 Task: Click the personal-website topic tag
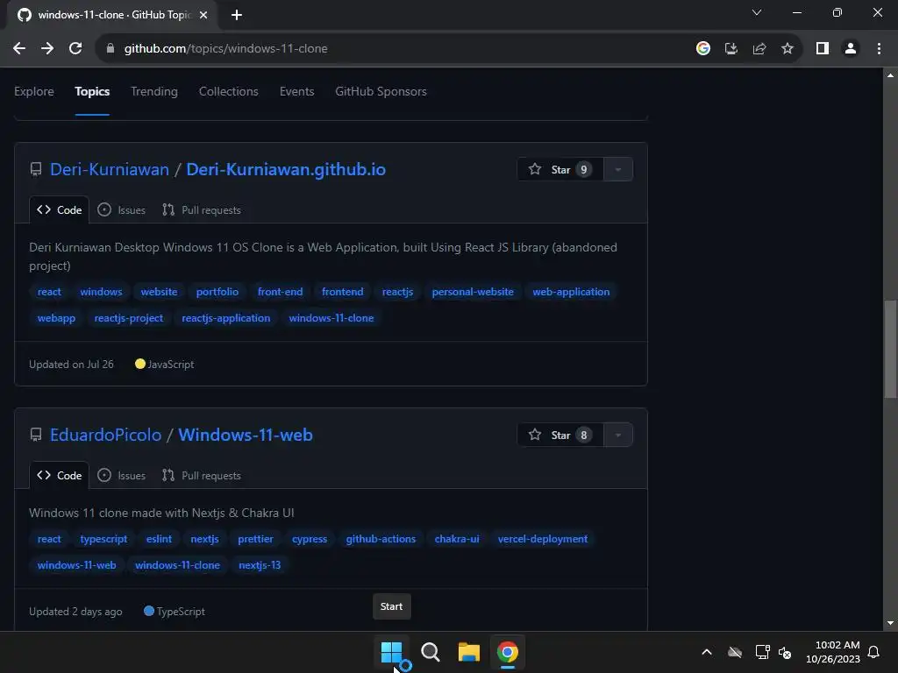point(473,292)
